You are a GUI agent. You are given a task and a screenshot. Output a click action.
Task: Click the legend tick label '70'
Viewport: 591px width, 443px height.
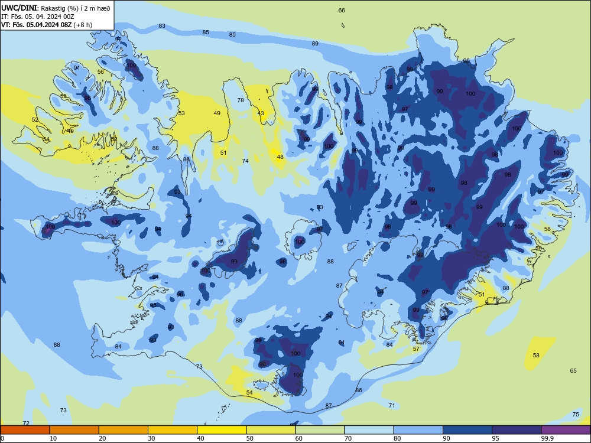click(x=348, y=438)
